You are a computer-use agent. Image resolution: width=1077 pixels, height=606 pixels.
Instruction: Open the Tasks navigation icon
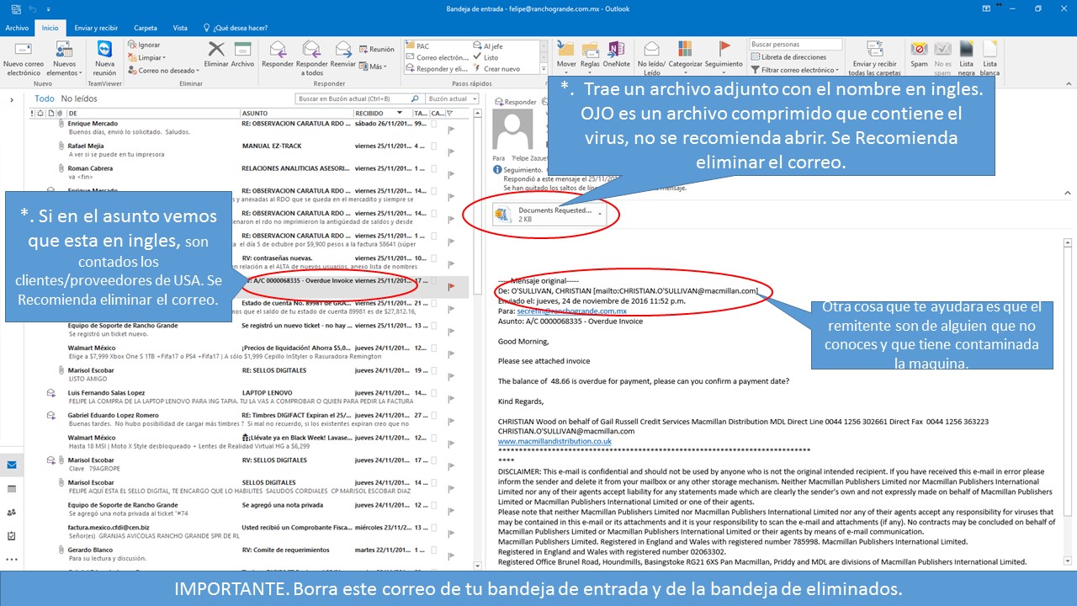tap(12, 535)
